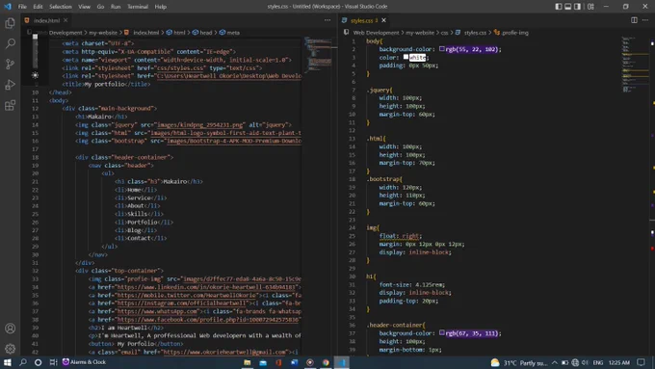Open the Explorer view in activity bar
Viewport: 655px width, 369px height.
tap(10, 23)
